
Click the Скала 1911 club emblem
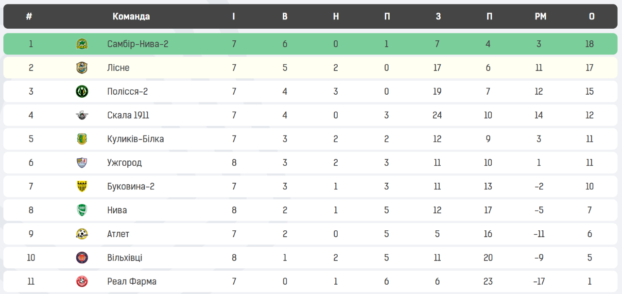(x=82, y=115)
